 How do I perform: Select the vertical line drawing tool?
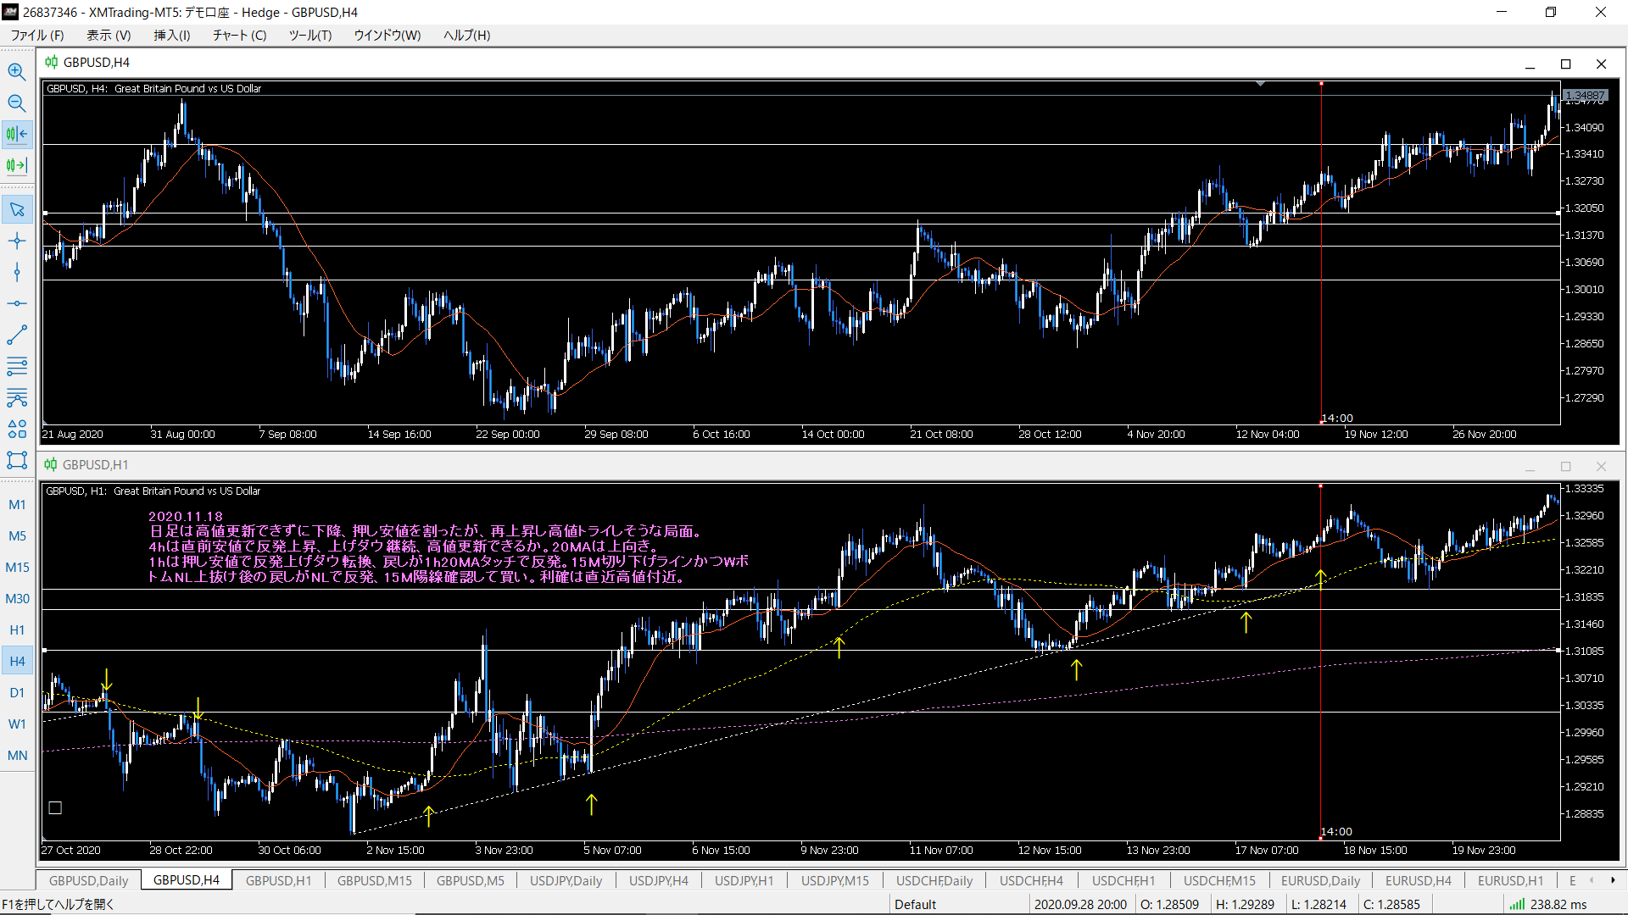coord(17,272)
